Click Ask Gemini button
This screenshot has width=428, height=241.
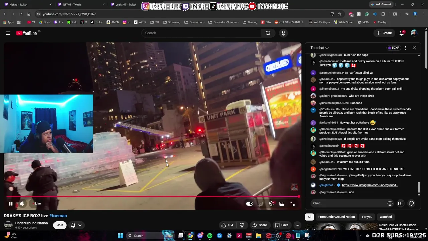tap(381, 4)
